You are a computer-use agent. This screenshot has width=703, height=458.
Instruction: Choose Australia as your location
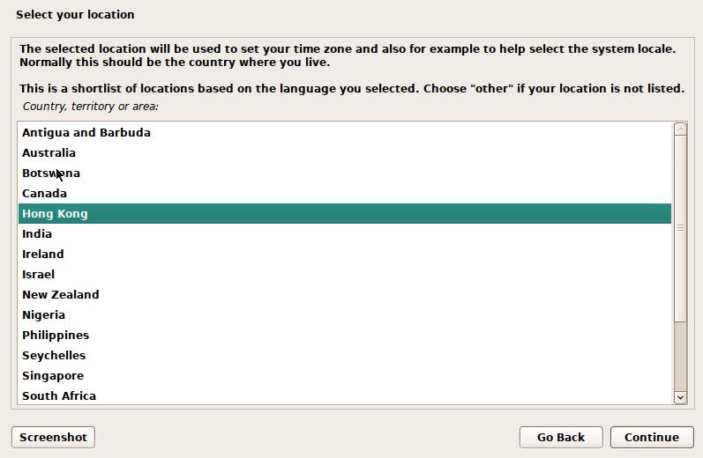49,153
